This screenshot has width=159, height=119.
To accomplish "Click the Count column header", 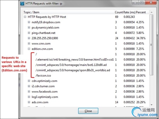I will pyautogui.click(x=119, y=12).
